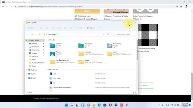Click the Up one level arrow
The image size is (193, 108).
40,34
